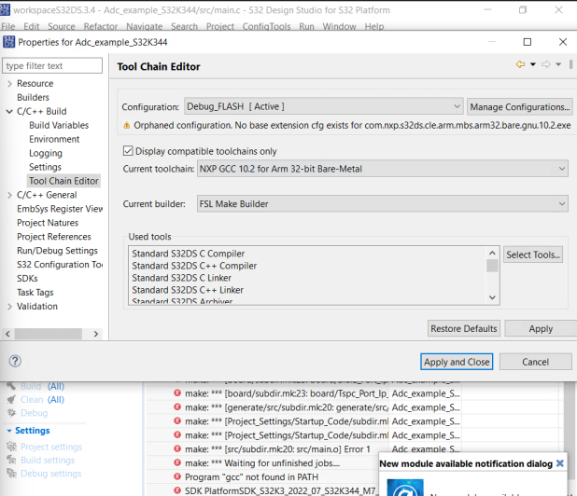The width and height of the screenshot is (577, 496).
Task: Click the help question mark icon
Action: point(15,361)
